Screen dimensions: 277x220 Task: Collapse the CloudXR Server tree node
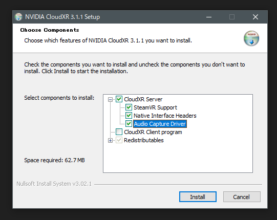click(x=110, y=99)
